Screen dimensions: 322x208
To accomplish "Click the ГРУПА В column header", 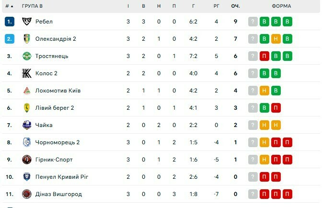I will (x=33, y=6).
